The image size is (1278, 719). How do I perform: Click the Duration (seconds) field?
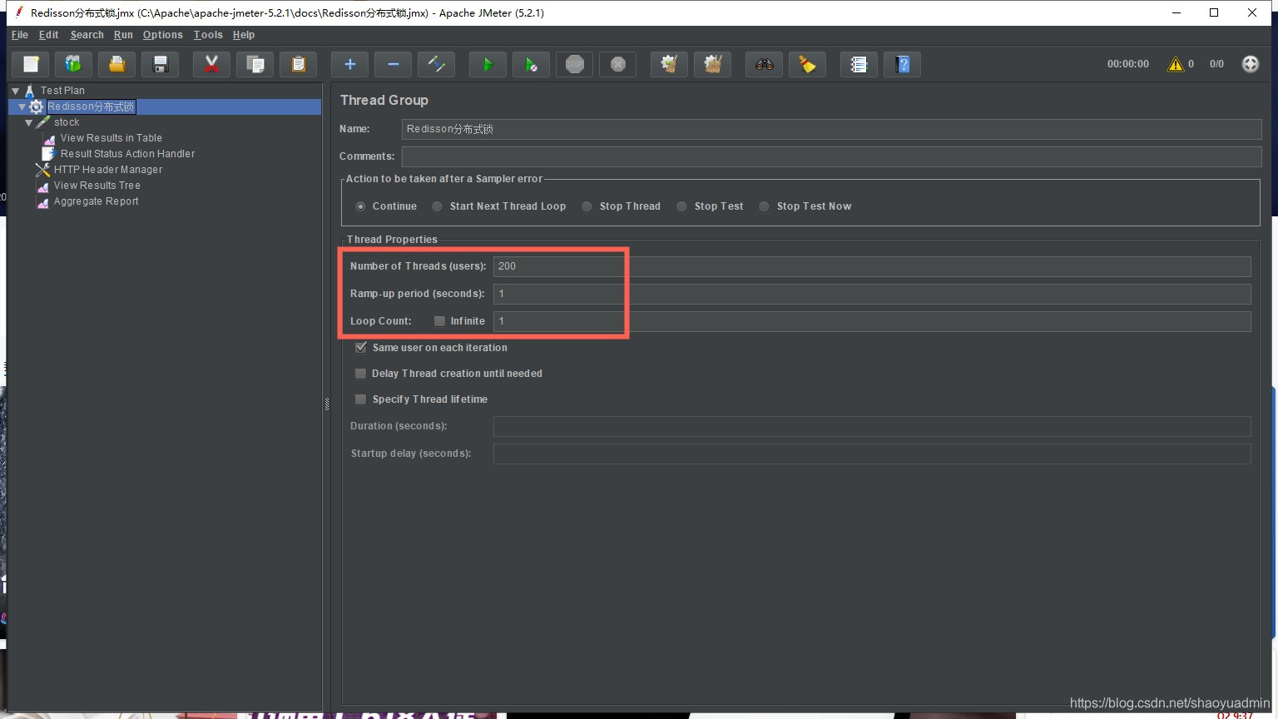pos(872,426)
